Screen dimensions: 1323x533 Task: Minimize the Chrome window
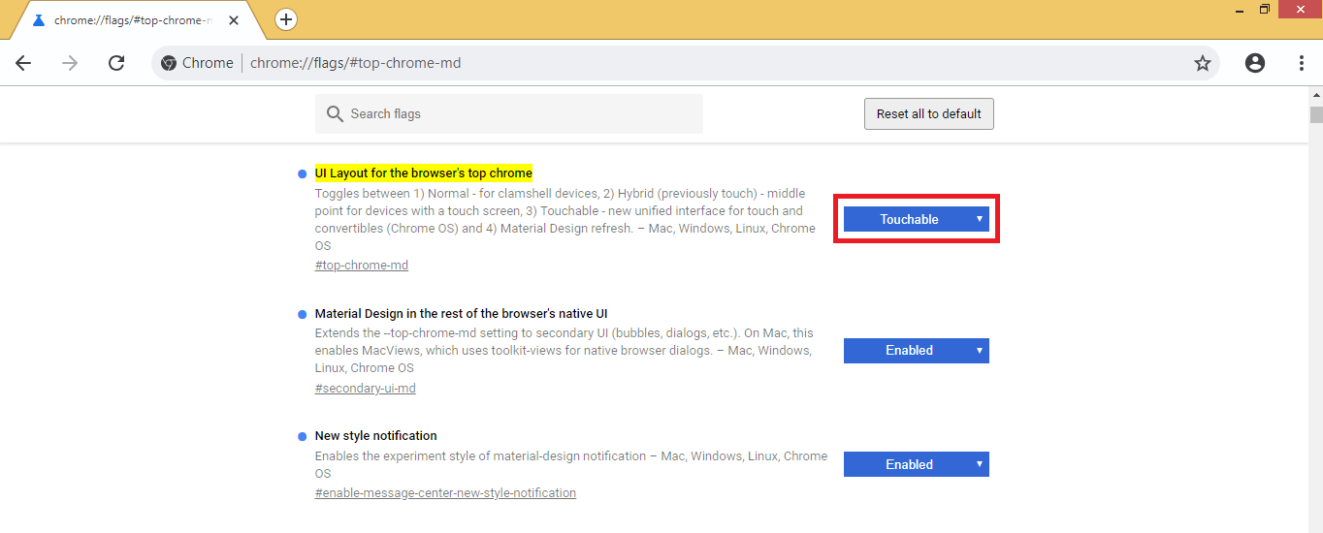[x=1241, y=9]
